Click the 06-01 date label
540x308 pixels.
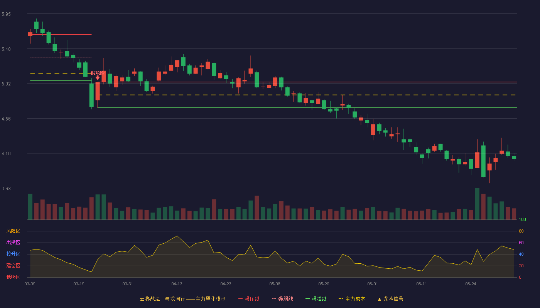(x=373, y=284)
